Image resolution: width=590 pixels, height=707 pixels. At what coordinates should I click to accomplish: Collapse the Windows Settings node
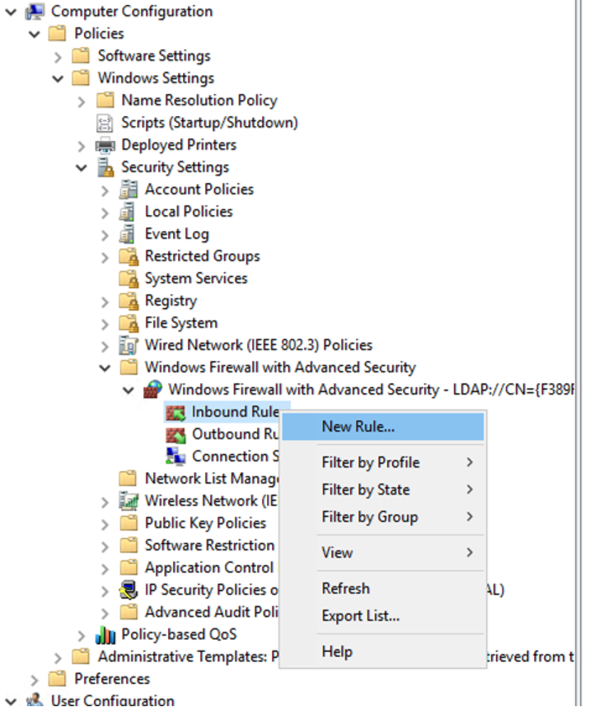point(58,78)
